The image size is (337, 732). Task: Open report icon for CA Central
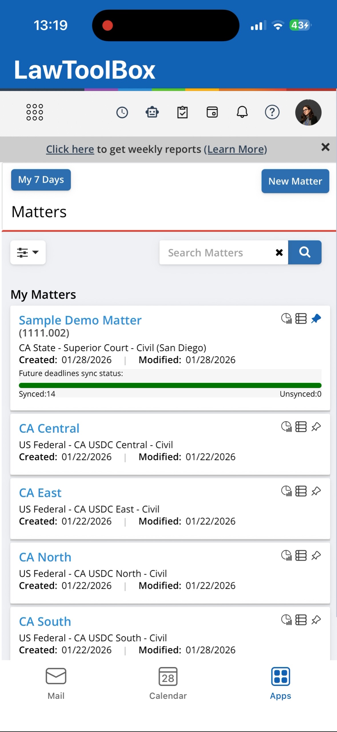click(x=286, y=427)
